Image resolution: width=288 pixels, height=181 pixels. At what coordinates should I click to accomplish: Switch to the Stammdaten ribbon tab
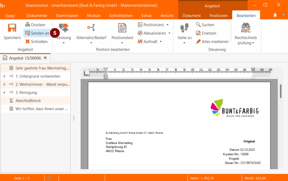(67, 16)
